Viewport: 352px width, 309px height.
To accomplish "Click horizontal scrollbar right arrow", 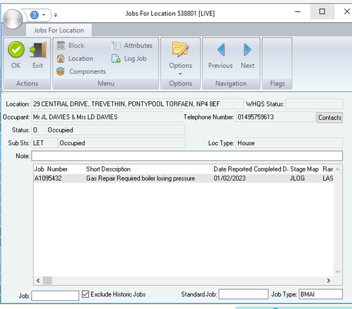I will pos(329,280).
